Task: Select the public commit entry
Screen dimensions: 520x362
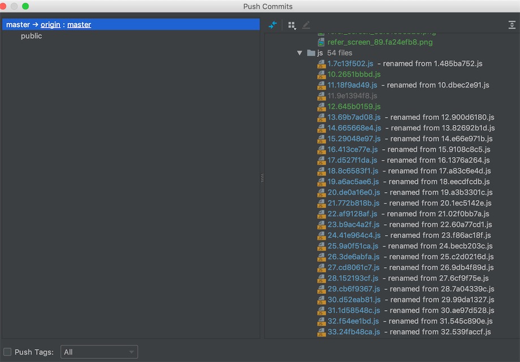Action: pyautogui.click(x=31, y=36)
